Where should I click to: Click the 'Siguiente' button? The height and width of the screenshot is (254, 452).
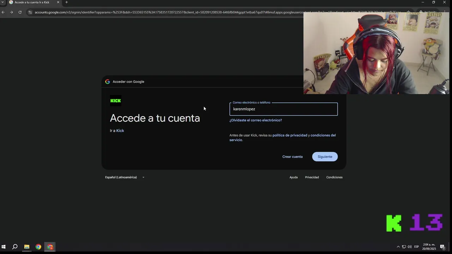coord(325,157)
